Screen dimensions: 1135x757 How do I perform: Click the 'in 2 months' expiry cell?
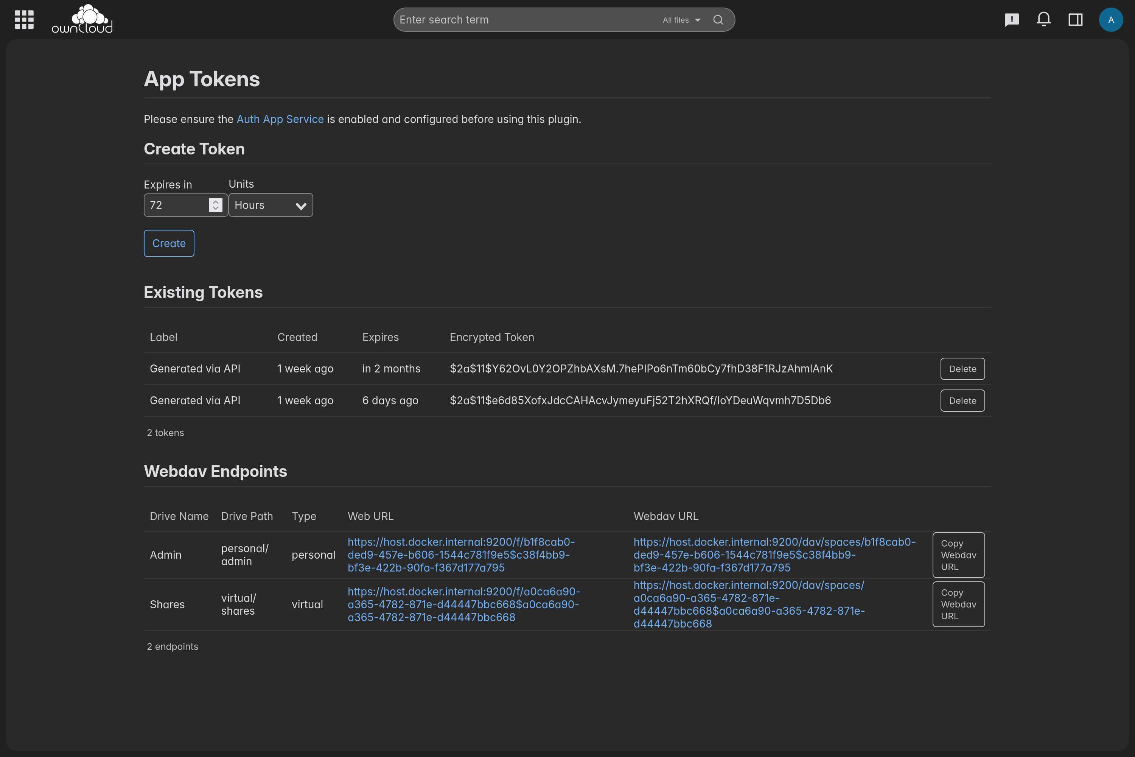pos(391,369)
